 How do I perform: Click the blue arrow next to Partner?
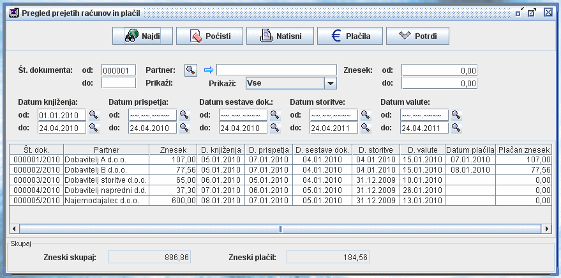tap(208, 70)
